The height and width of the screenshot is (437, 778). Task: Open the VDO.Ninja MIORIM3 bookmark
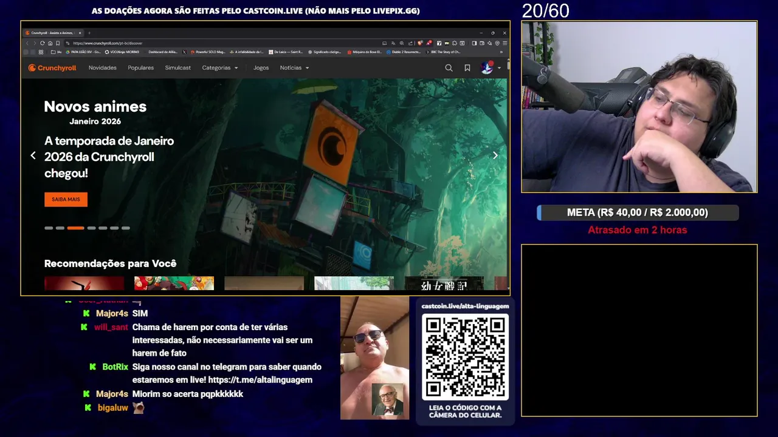[x=122, y=52]
